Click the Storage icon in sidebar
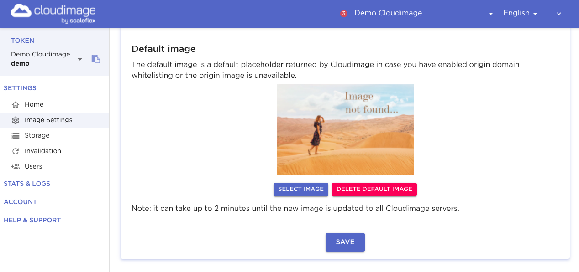 pos(16,136)
